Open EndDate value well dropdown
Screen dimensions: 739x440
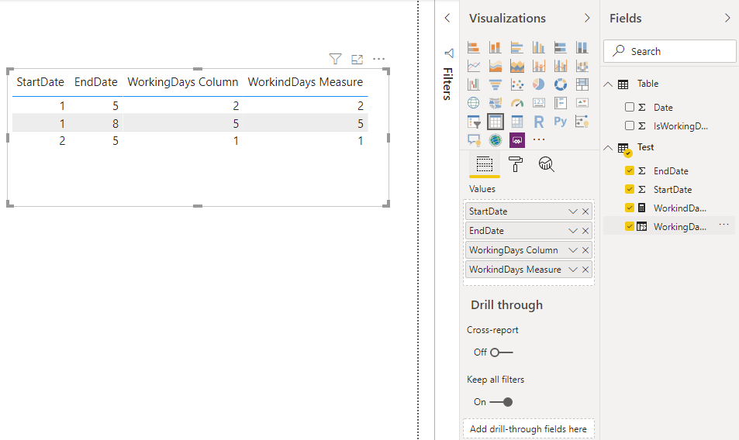(x=572, y=231)
